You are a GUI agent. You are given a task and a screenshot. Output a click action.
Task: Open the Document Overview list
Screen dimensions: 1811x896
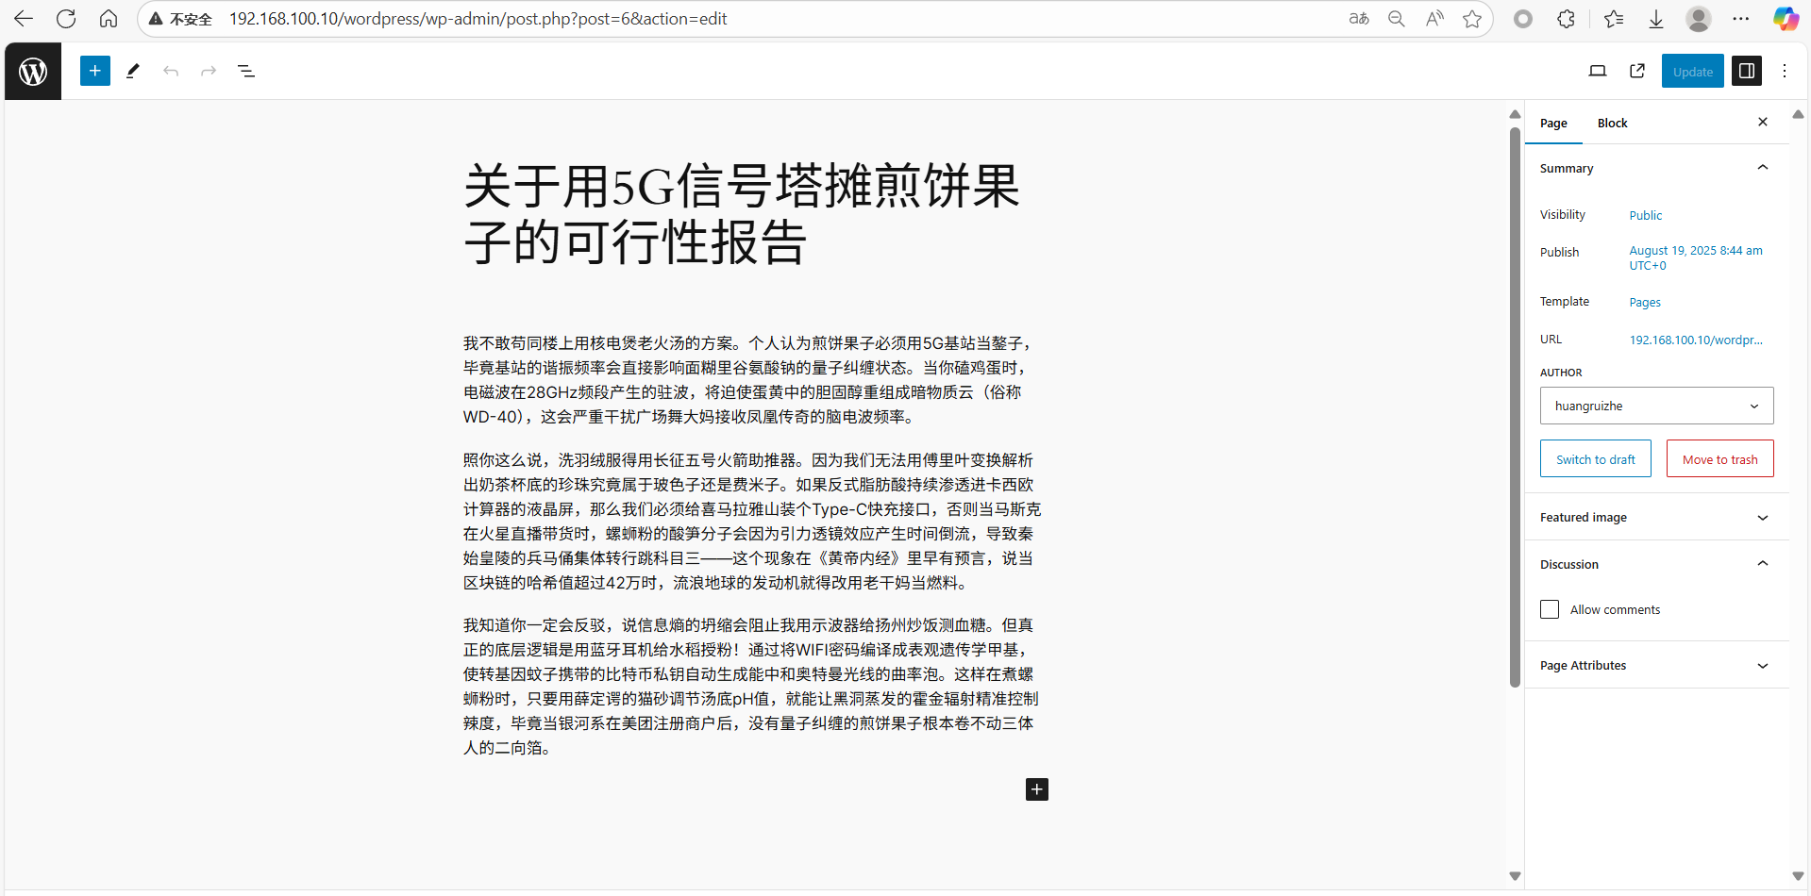pos(246,71)
